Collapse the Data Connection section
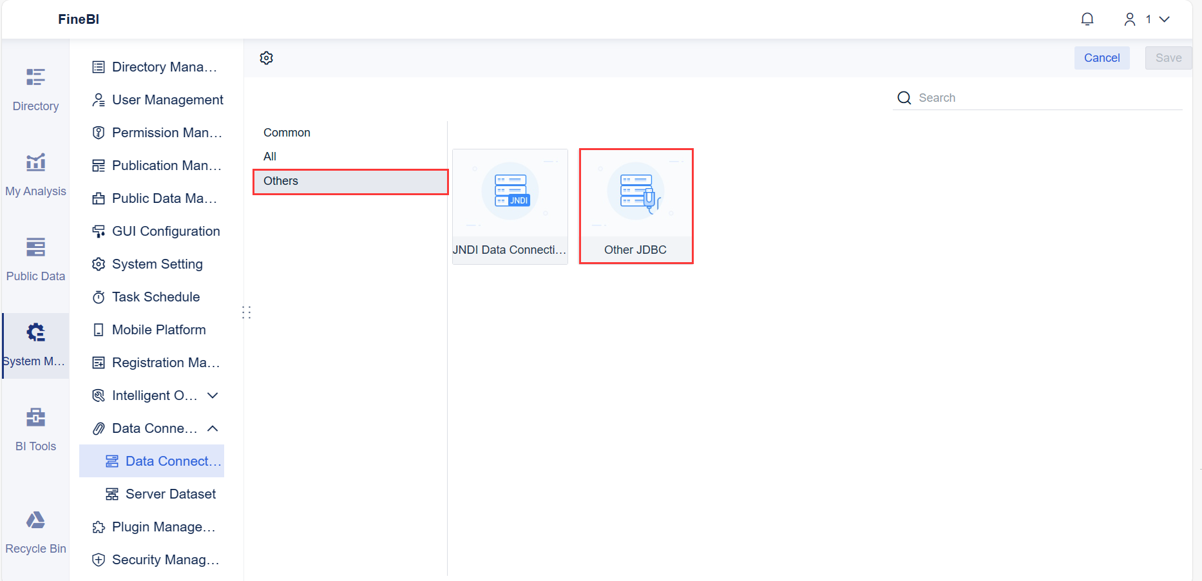This screenshot has height=581, width=1202. coord(213,428)
